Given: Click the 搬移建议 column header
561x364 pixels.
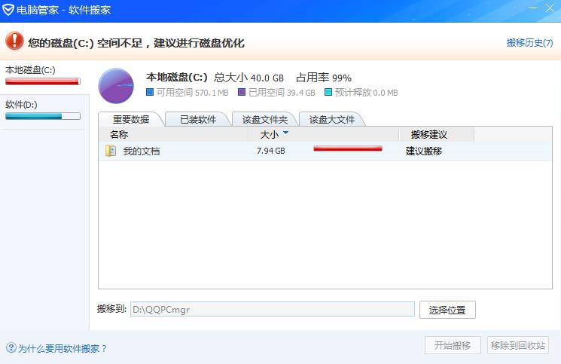Looking at the screenshot, I should point(437,135).
